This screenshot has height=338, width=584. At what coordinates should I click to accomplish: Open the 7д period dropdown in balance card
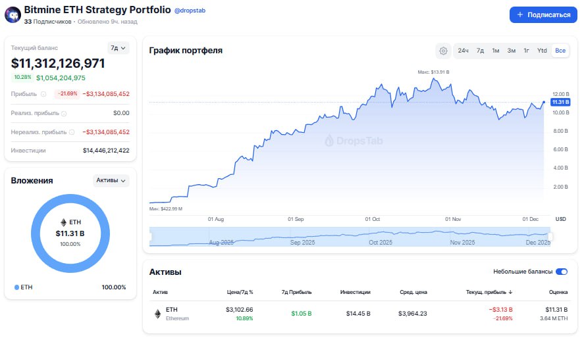tap(119, 47)
